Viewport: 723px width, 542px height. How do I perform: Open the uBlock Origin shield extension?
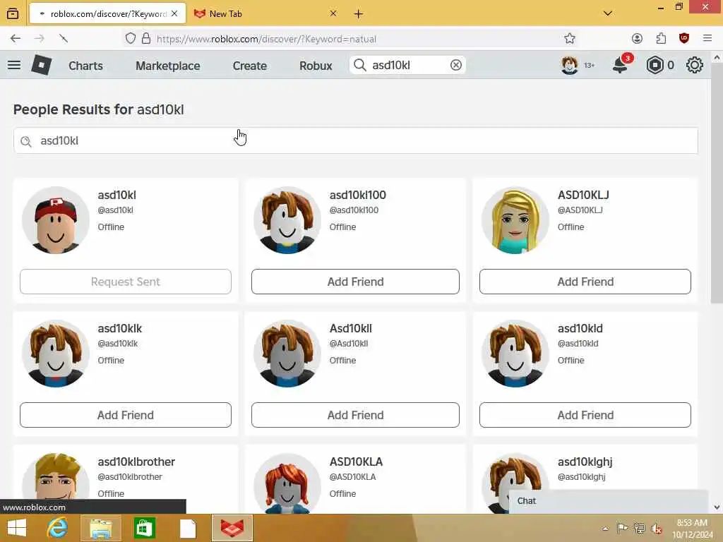coord(684,38)
